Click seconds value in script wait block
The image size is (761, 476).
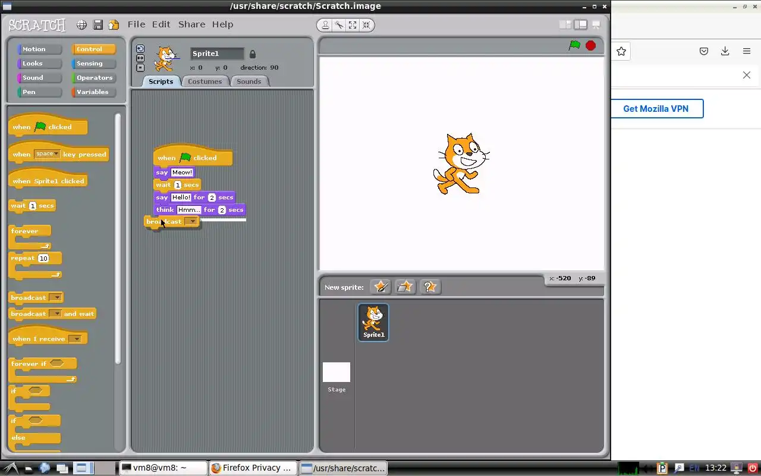177,185
